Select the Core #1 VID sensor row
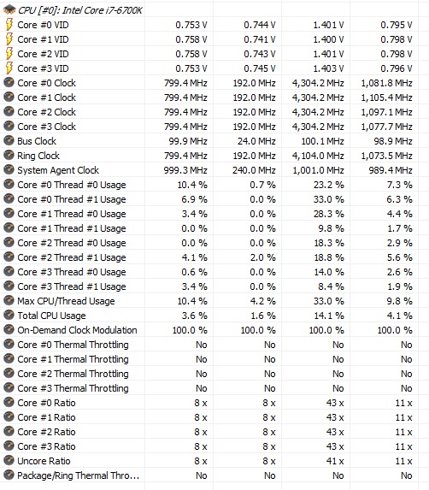The width and height of the screenshot is (429, 490). [x=214, y=39]
